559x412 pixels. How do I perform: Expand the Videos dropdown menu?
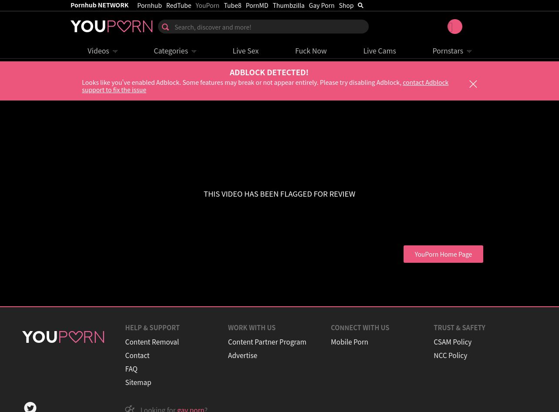(x=102, y=51)
